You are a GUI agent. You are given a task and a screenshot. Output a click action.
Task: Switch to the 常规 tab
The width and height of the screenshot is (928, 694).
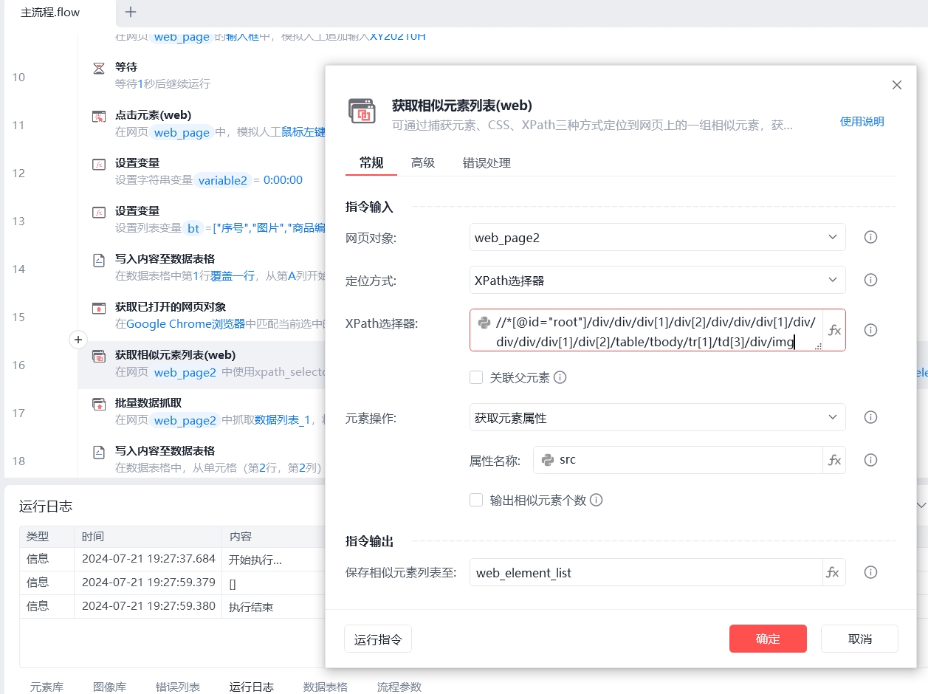pos(371,162)
